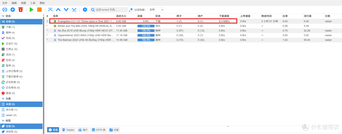Select 下载 (1) status filter
The width and height of the screenshot is (342, 134).
click(22, 27)
